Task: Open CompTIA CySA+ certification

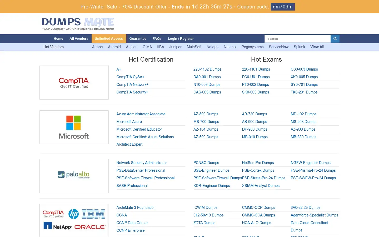Action: click(130, 77)
